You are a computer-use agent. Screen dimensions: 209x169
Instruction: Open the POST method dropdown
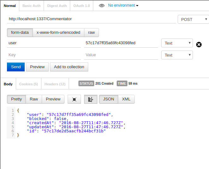(193, 19)
